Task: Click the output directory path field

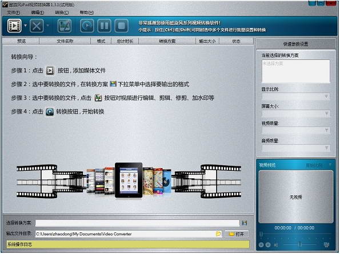Action: [125, 234]
